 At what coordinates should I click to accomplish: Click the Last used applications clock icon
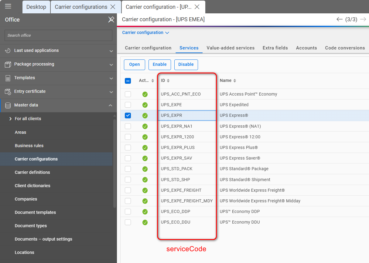(x=8, y=51)
